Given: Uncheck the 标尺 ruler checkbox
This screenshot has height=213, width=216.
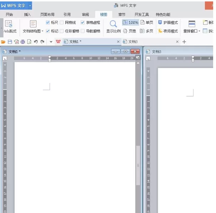Looking at the screenshot, I should click(x=48, y=22).
